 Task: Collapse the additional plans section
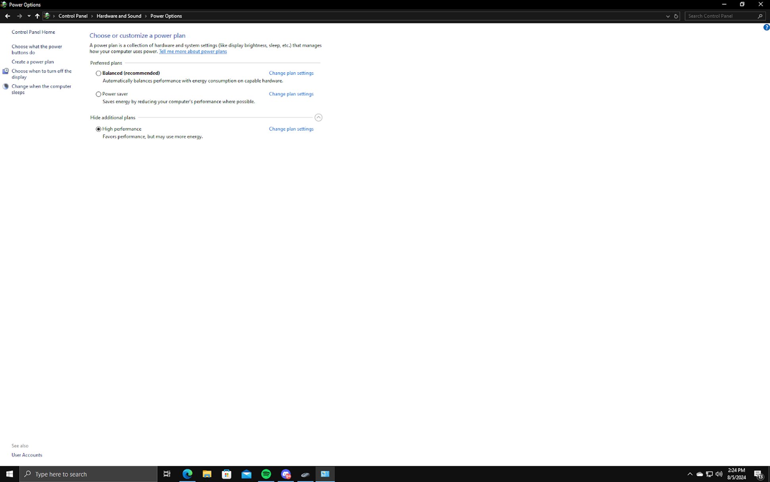318,118
